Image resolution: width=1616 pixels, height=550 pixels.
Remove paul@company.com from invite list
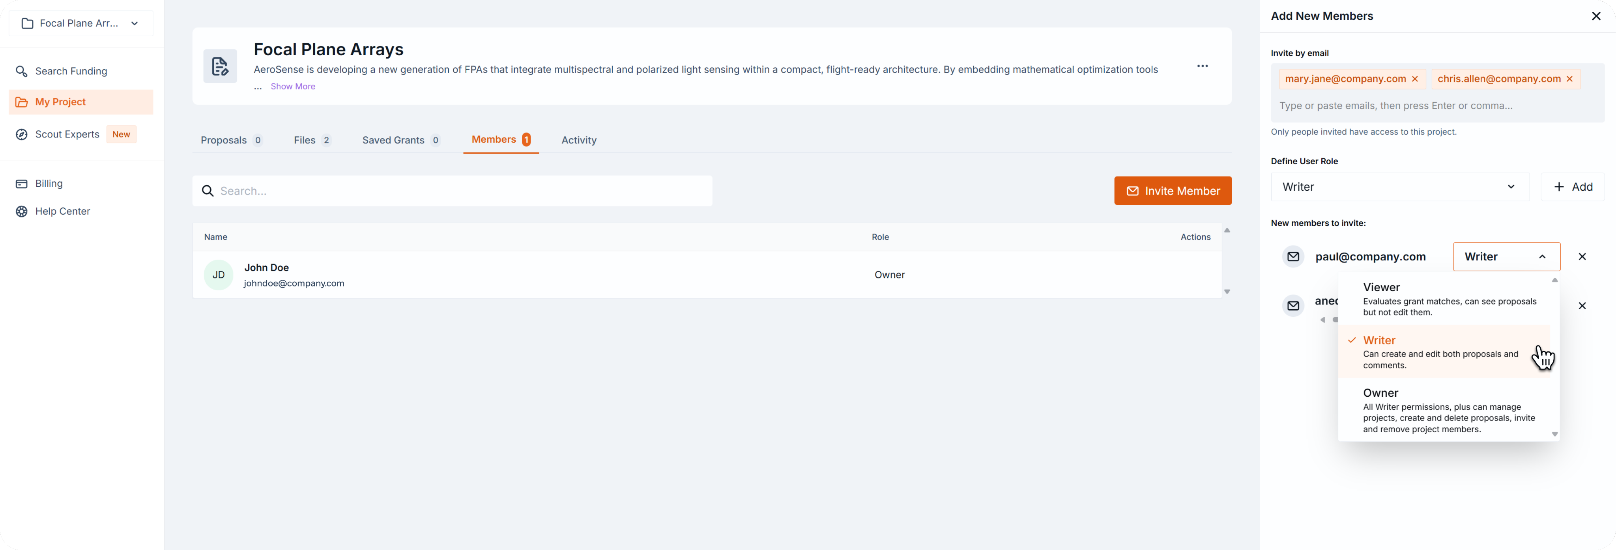[1582, 257]
